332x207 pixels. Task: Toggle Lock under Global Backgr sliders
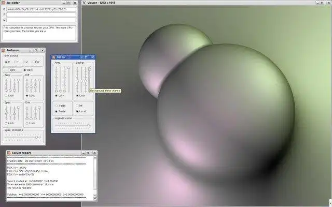pyautogui.click(x=77, y=96)
